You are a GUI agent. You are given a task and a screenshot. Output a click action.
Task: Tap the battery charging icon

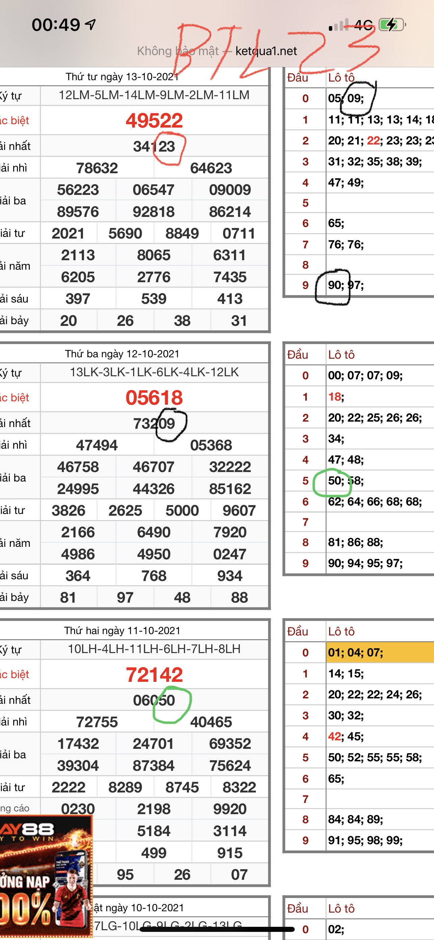click(x=392, y=25)
